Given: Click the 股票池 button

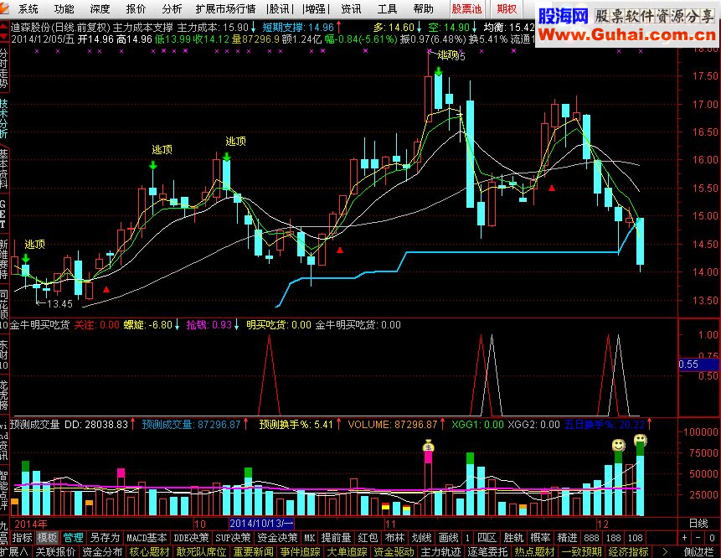Looking at the screenshot, I should coord(466,8).
